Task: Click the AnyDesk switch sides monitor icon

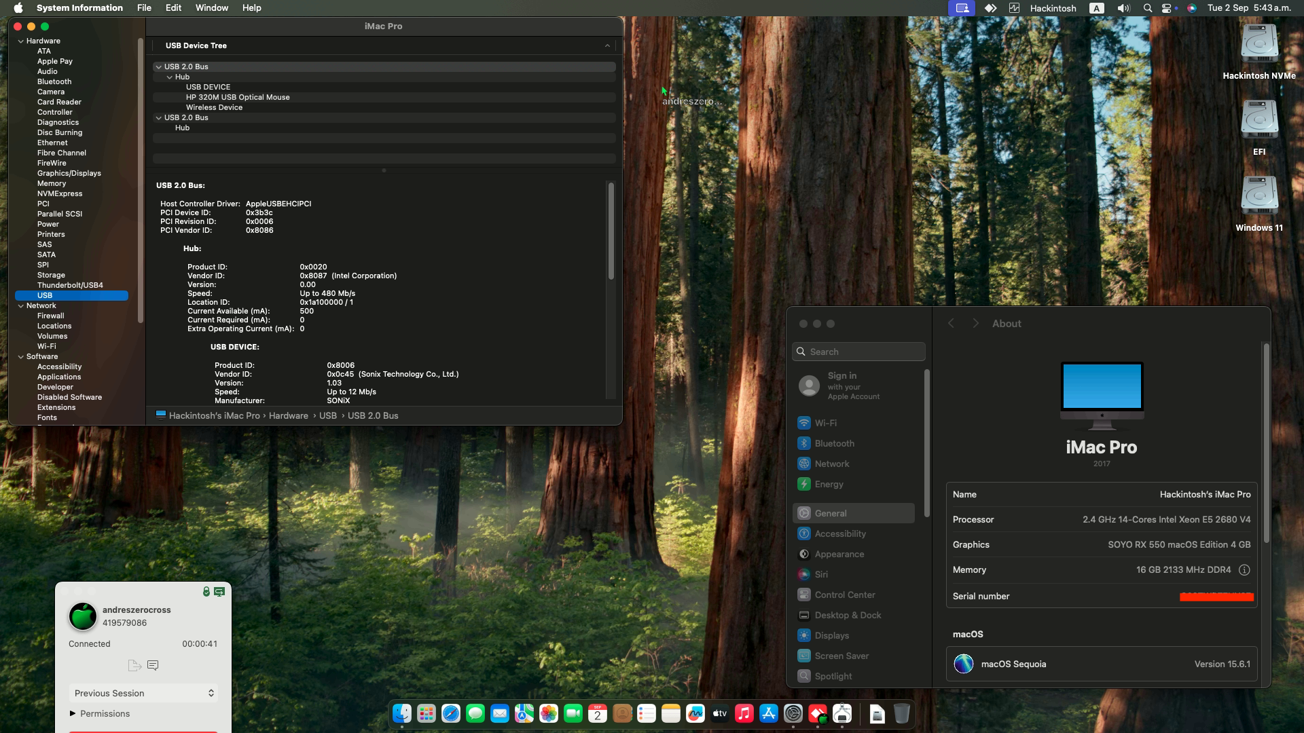Action: [x=219, y=592]
